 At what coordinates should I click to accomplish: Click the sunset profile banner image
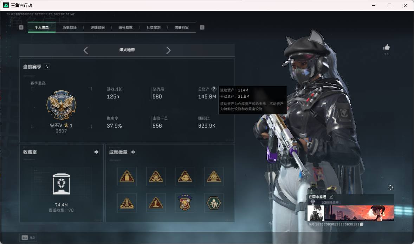coord(359,213)
